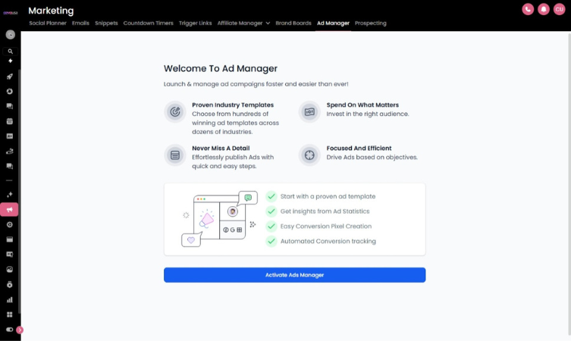Open the CU user avatar menu
Screen dimensions: 571x341
(x=559, y=9)
